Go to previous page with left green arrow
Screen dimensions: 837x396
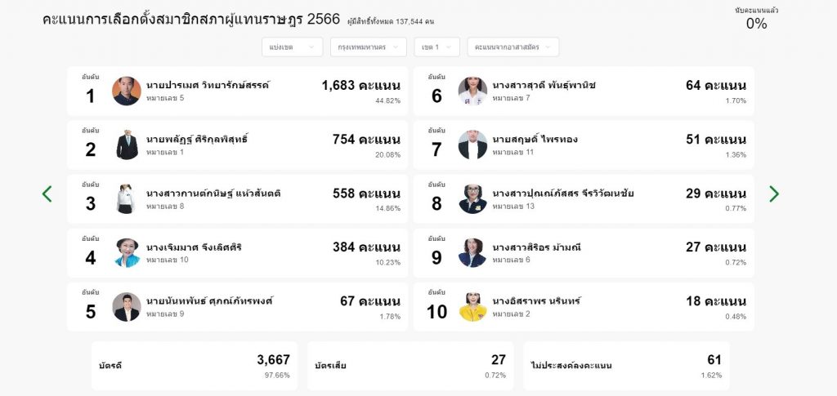coord(47,194)
